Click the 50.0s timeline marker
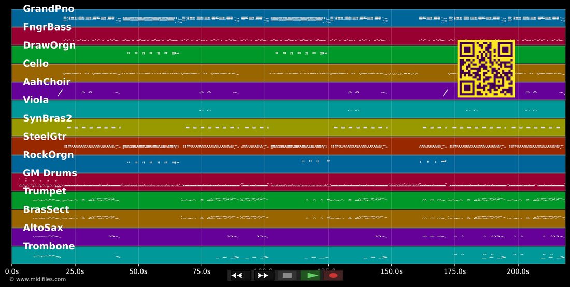This screenshot has width=570, height=287. (x=138, y=271)
